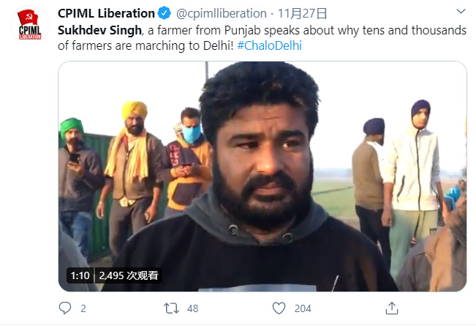Open the CPIML Liberation display name
The image size is (476, 326).
pos(106,13)
